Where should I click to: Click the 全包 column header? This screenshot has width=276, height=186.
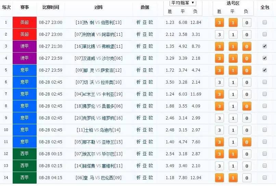(x=265, y=8)
